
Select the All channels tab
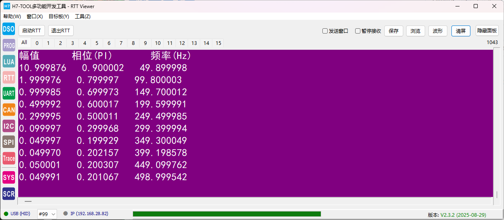(x=24, y=43)
